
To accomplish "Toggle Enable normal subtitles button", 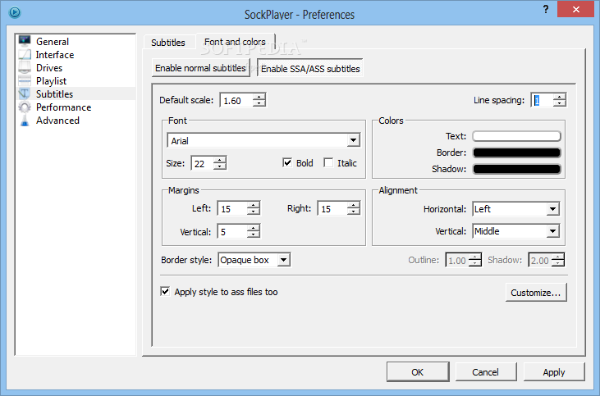I will (200, 68).
